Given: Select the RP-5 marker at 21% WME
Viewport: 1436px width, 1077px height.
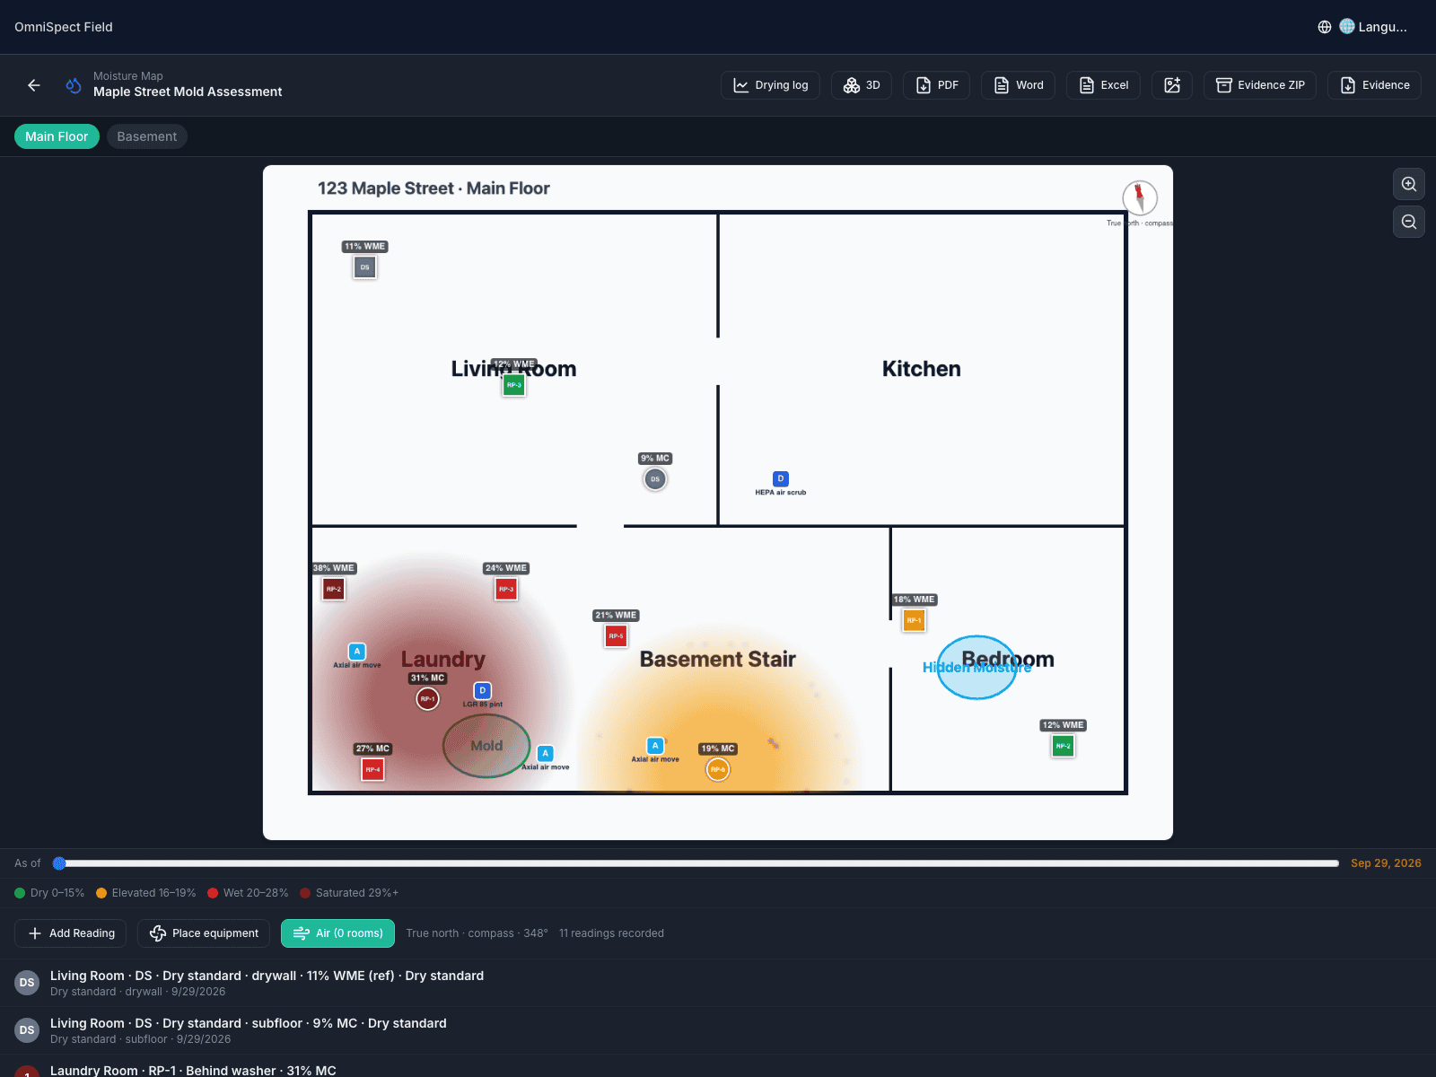Looking at the screenshot, I should (616, 636).
